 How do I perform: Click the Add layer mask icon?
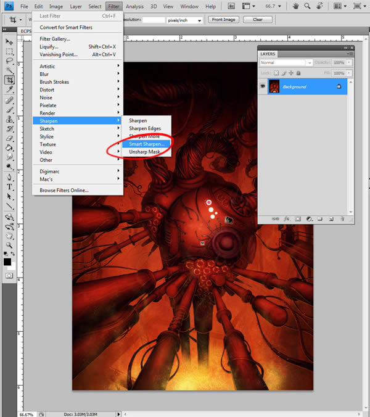[x=298, y=219]
